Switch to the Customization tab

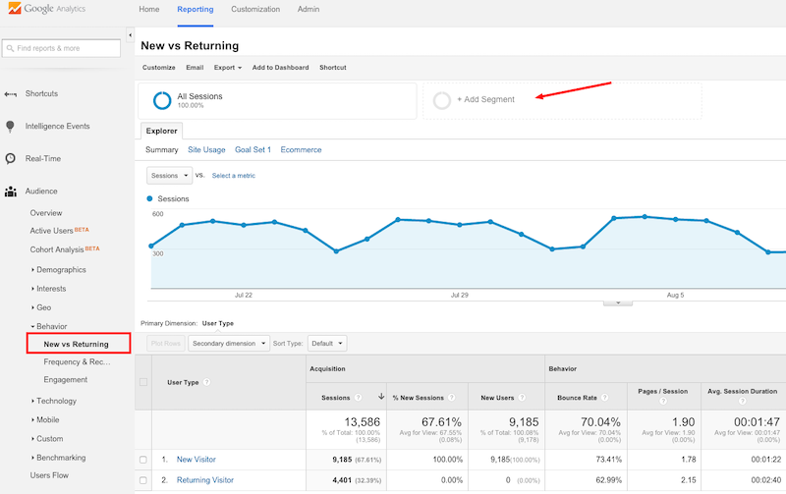click(x=254, y=9)
